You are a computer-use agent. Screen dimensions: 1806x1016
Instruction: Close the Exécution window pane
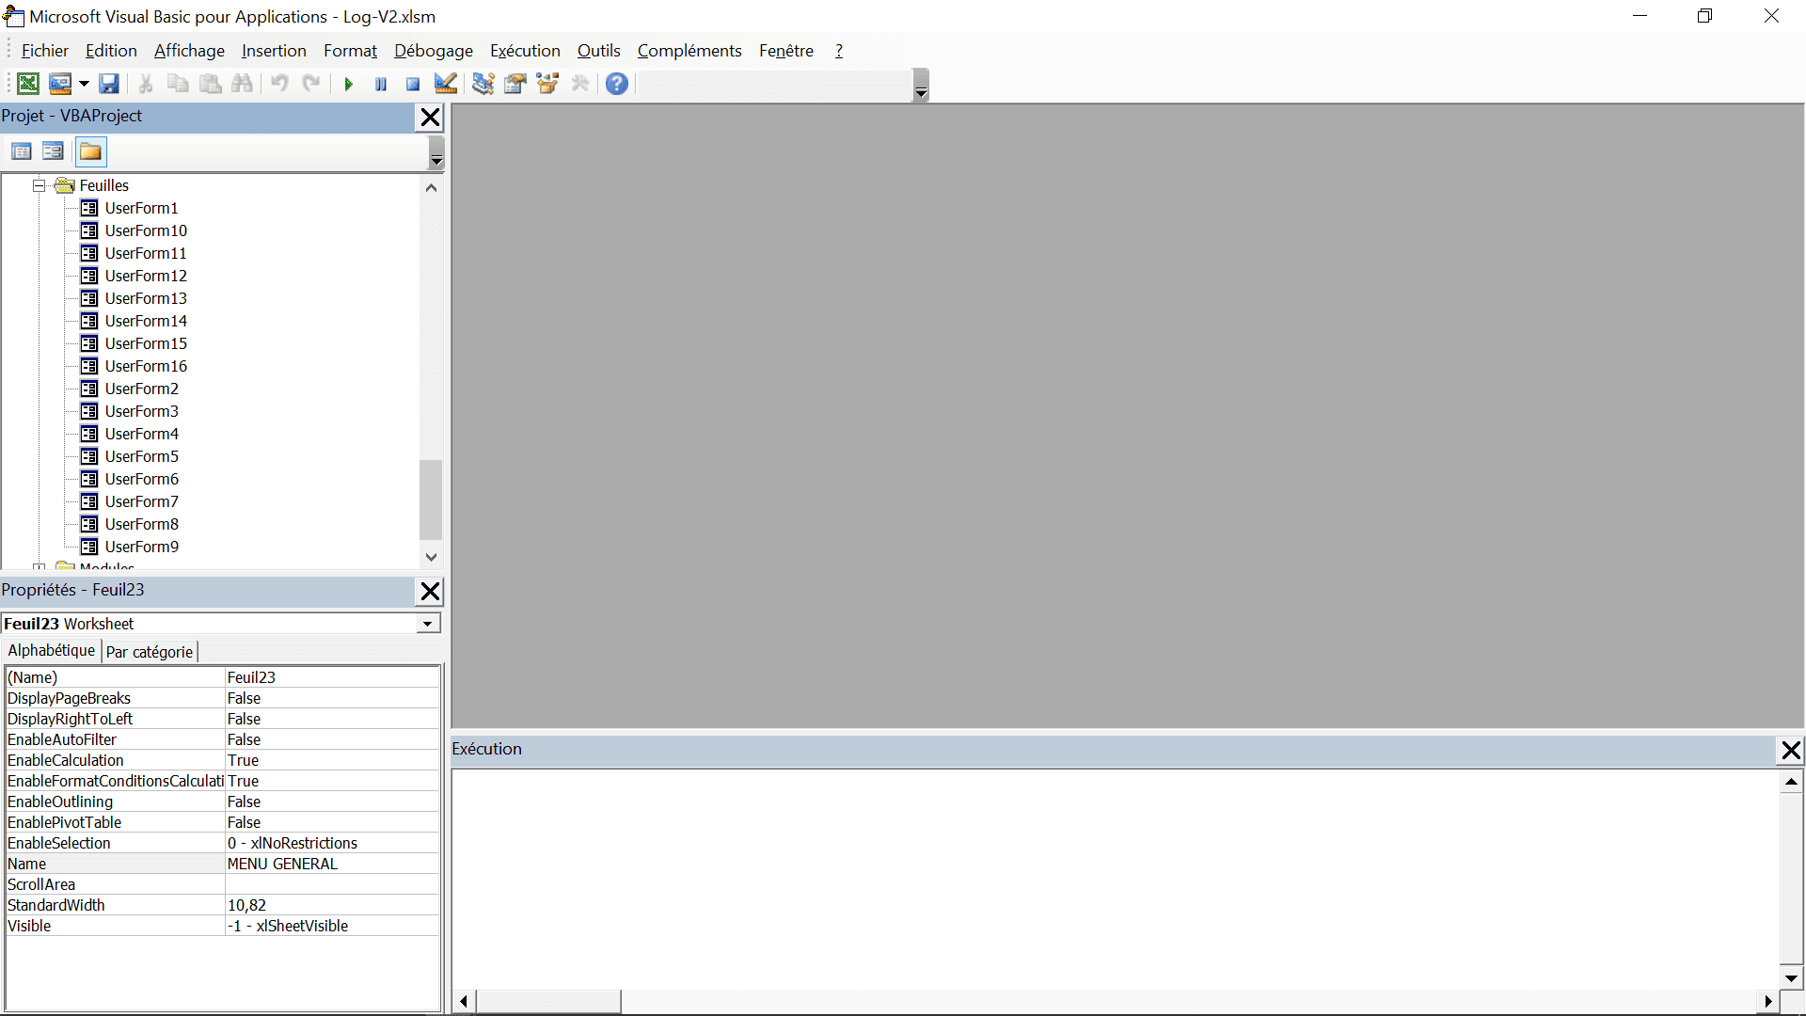click(x=1790, y=750)
